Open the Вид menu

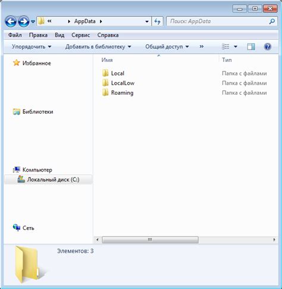59,35
